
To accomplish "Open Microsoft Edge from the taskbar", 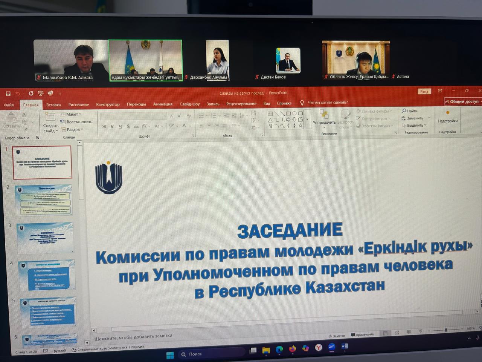I will point(279,350).
